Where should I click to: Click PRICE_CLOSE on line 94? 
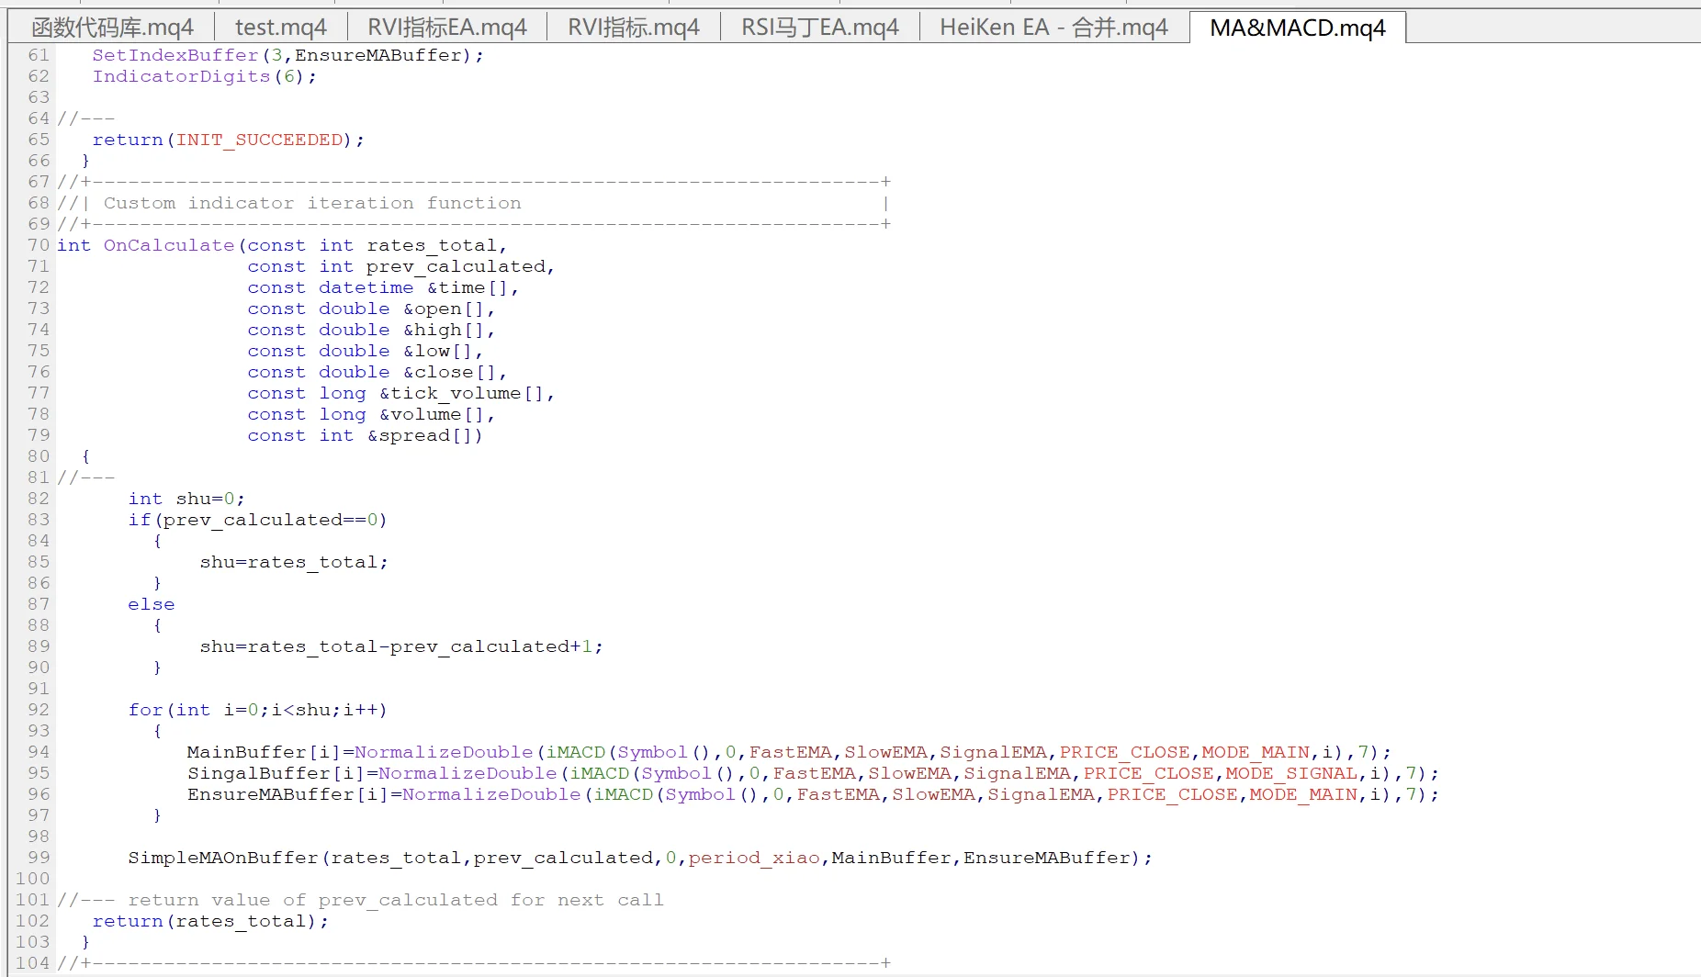tap(1125, 752)
